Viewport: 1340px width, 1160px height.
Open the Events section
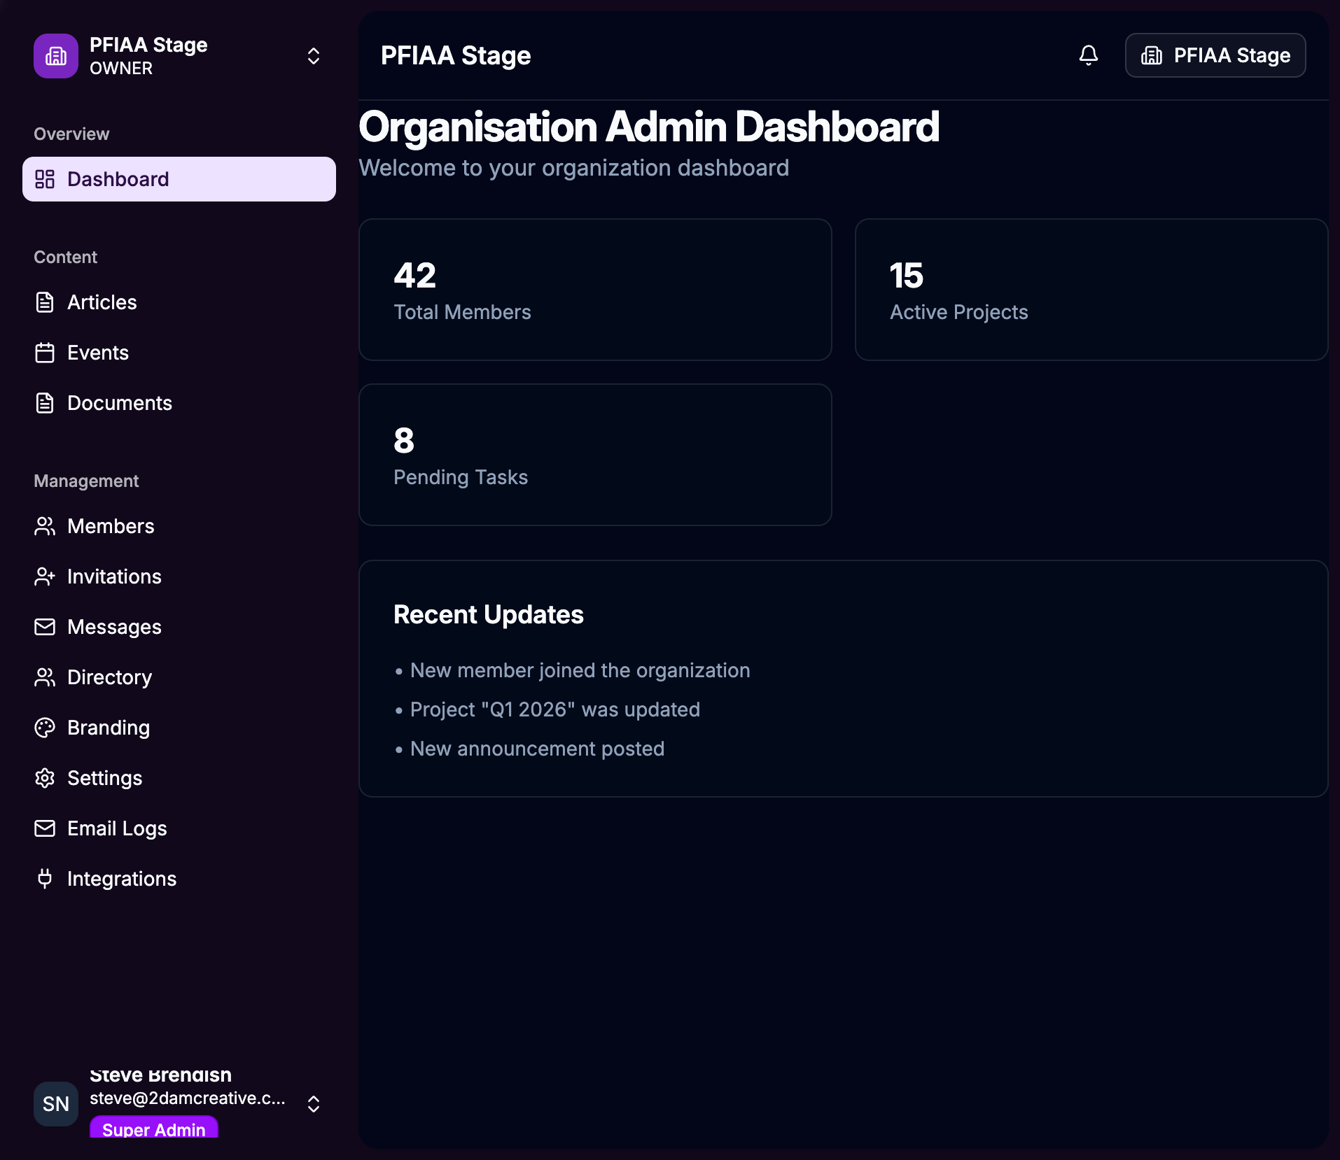tap(179, 353)
